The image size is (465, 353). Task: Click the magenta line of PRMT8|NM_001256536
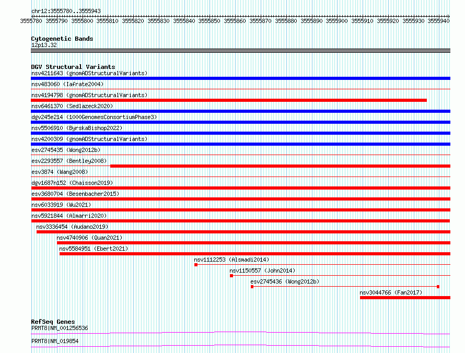coord(240,333)
